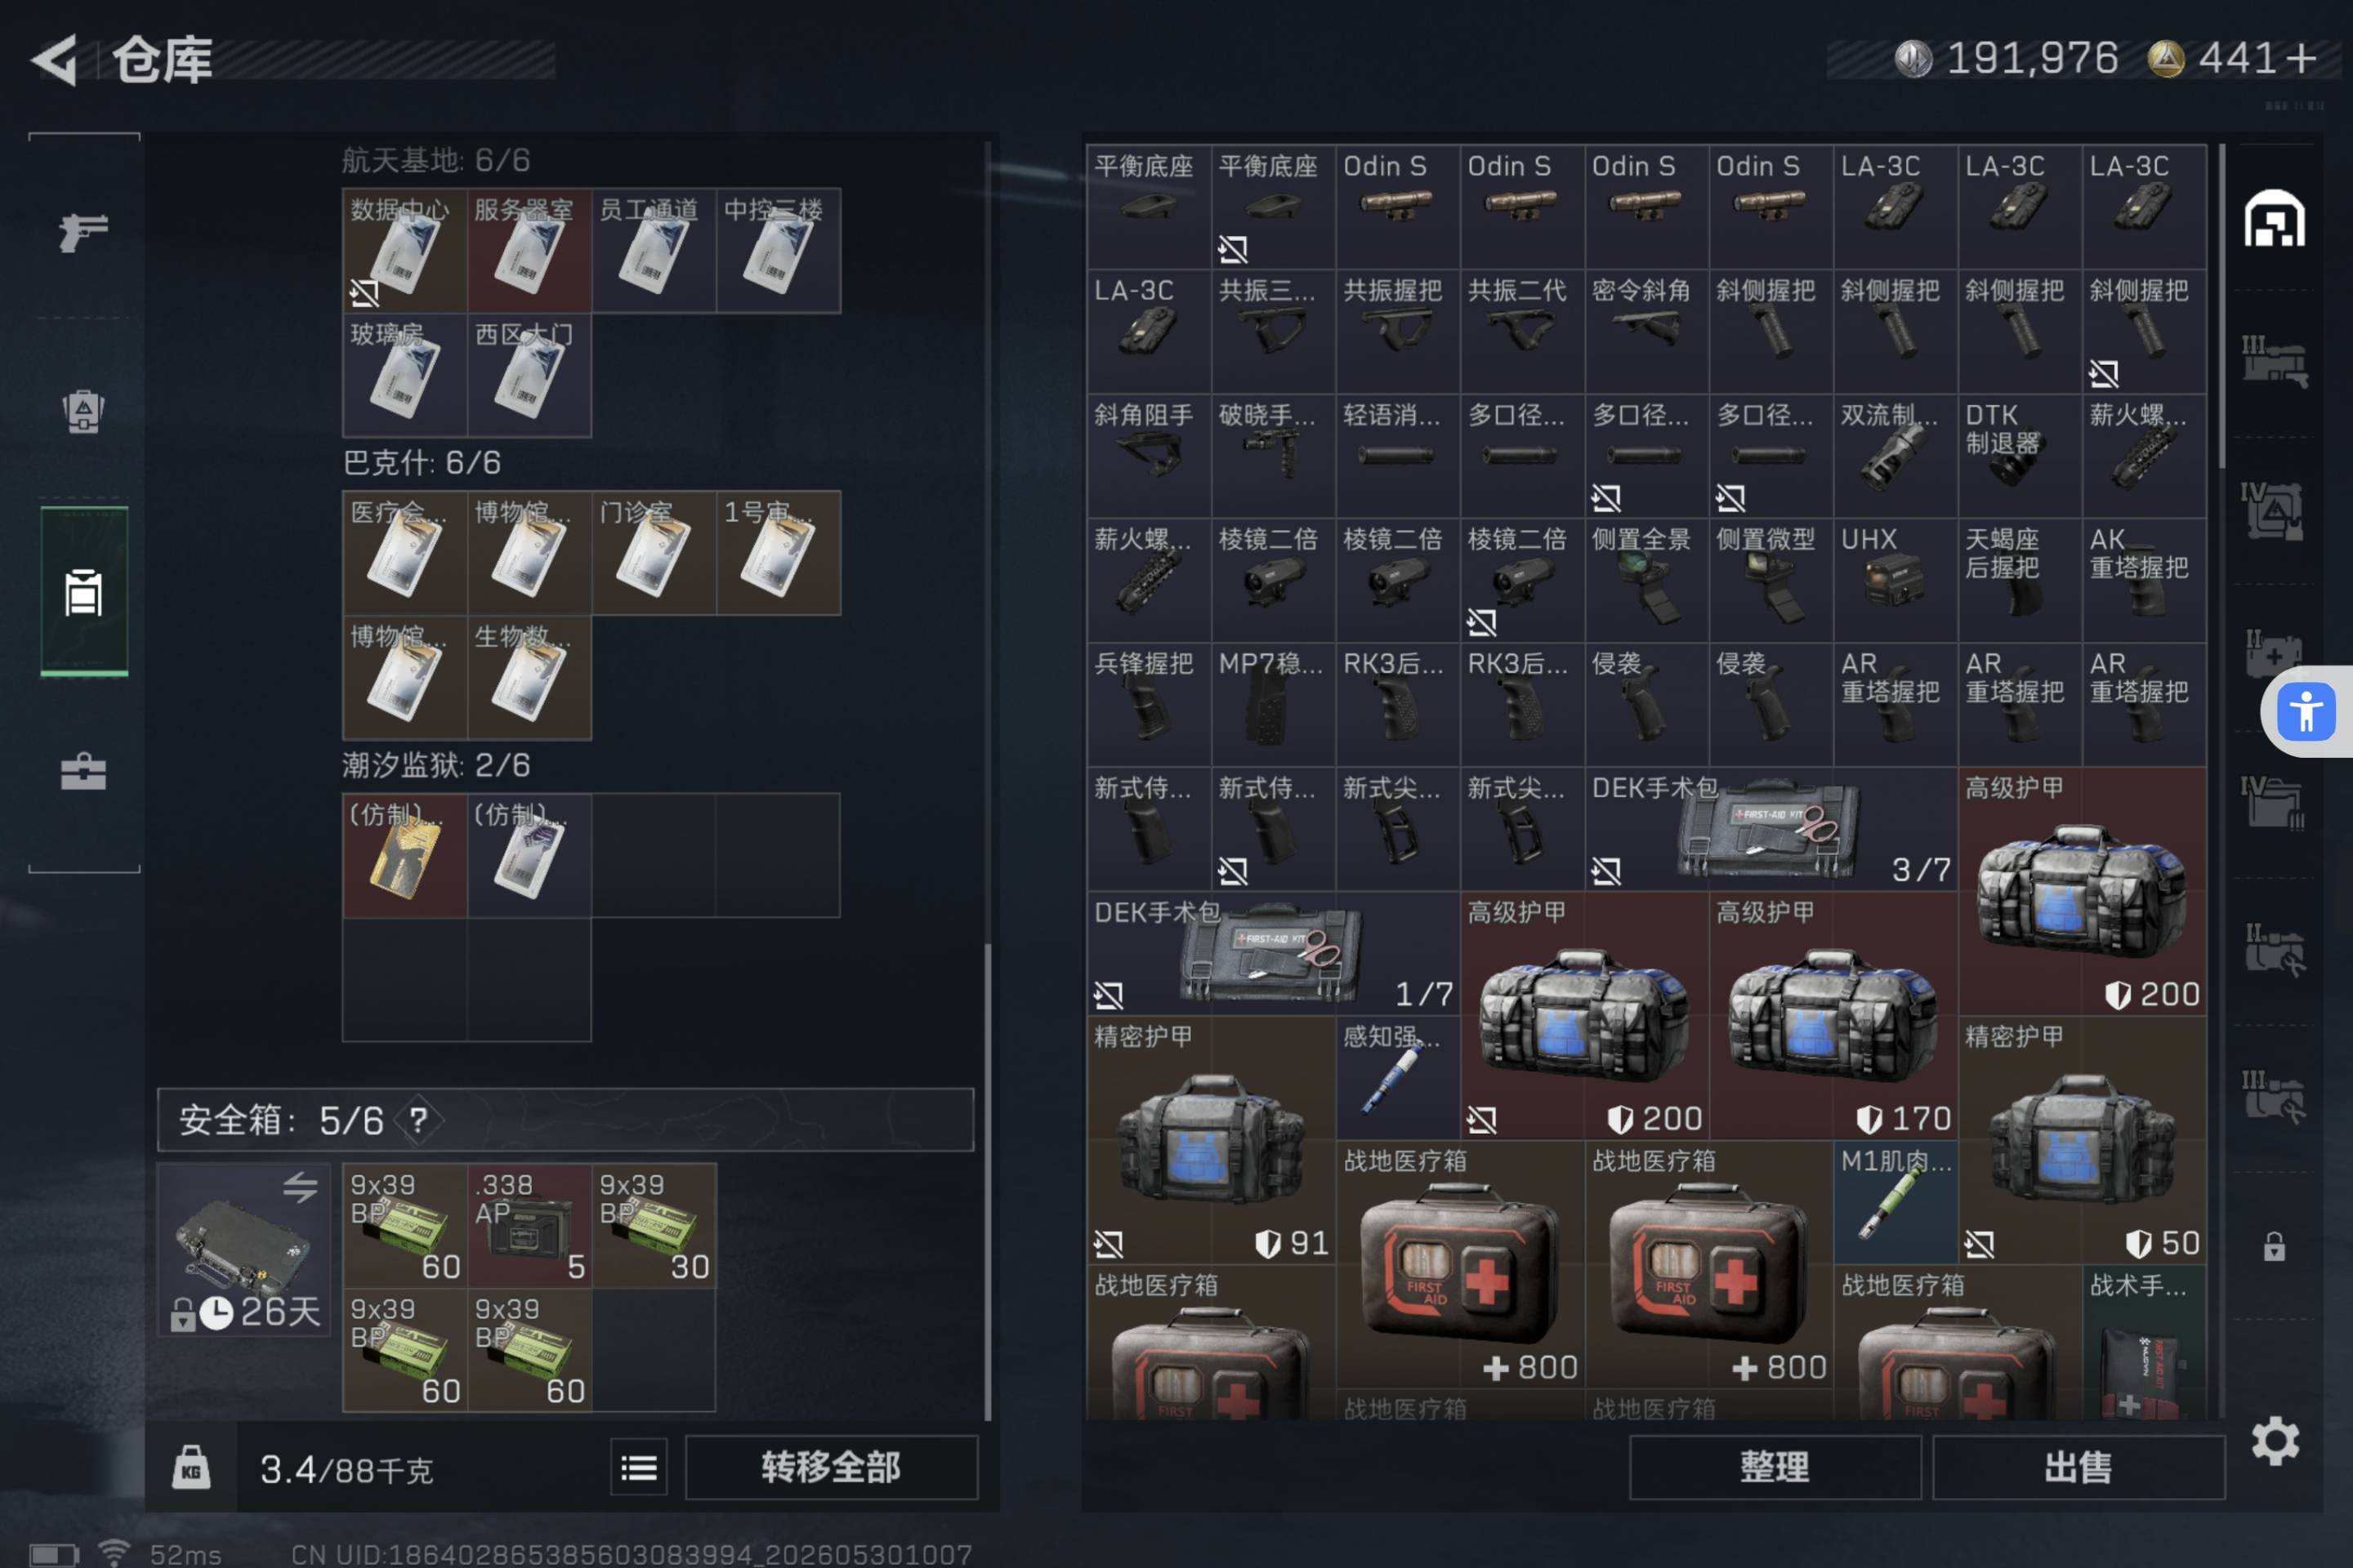
Task: Select the 中控三楼 key card
Action: point(779,250)
